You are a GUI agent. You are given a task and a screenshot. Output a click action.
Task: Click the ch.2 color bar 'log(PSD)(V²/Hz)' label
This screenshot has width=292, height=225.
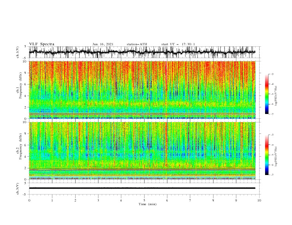click(276, 156)
